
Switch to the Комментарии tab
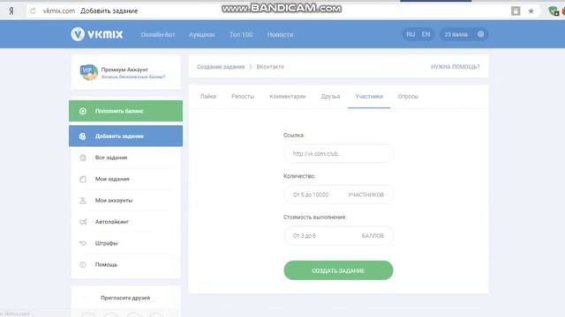click(x=288, y=96)
